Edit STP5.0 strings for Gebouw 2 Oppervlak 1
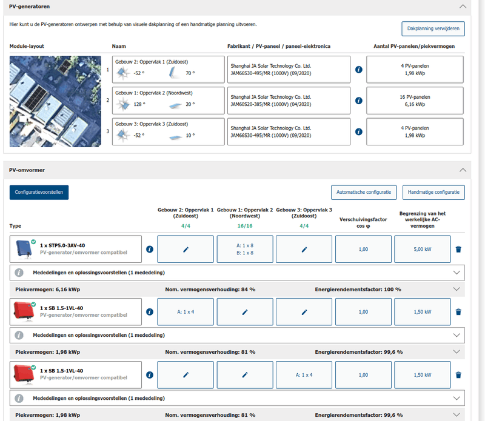Image resolution: width=485 pixels, height=421 pixels. [186, 249]
